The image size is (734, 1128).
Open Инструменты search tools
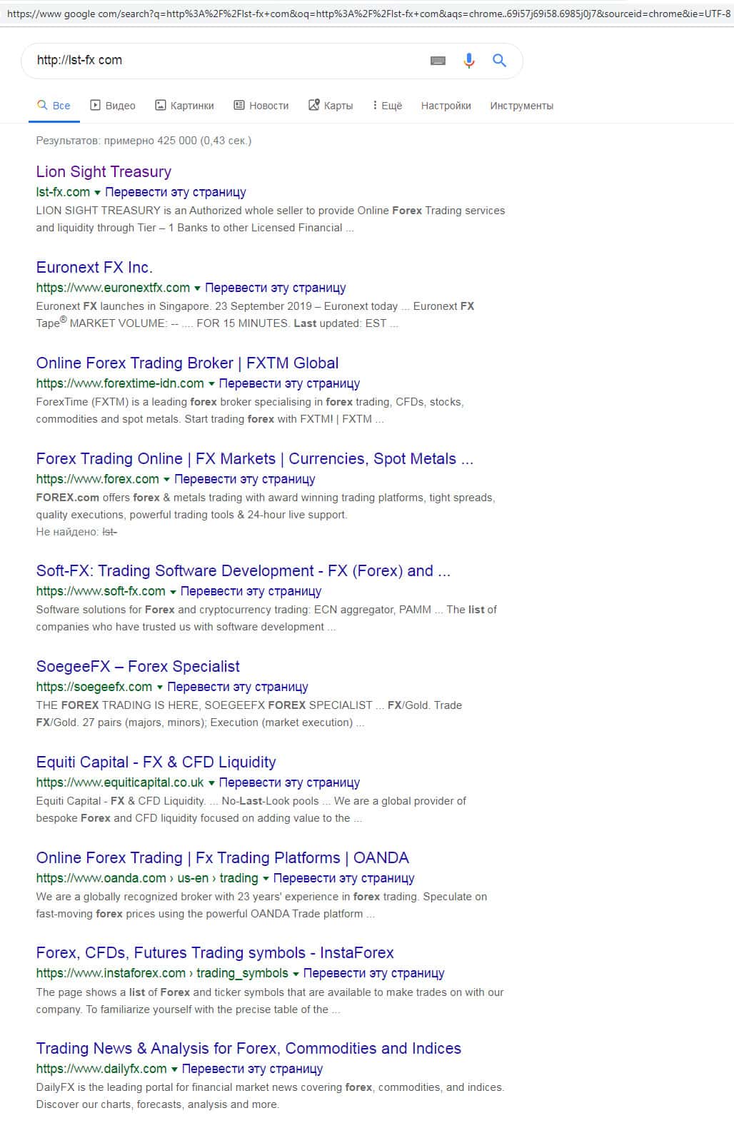[521, 106]
